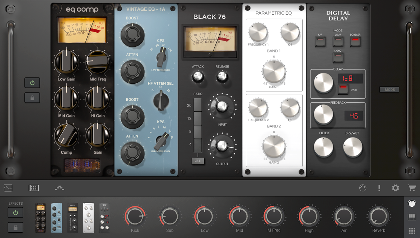
Task: Open the step sequencer pattern icon
Action: (60, 188)
